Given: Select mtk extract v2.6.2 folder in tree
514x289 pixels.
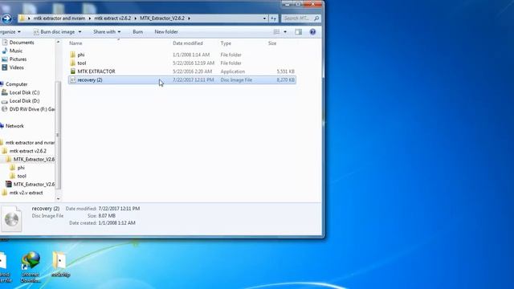Looking at the screenshot, I should pos(27,151).
